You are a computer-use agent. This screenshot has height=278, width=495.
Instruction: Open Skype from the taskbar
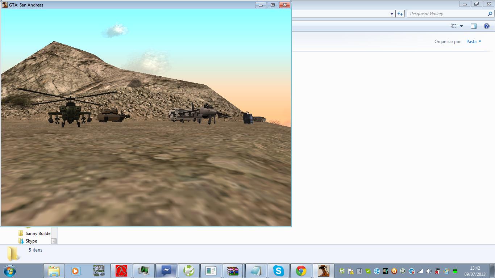[278, 271]
